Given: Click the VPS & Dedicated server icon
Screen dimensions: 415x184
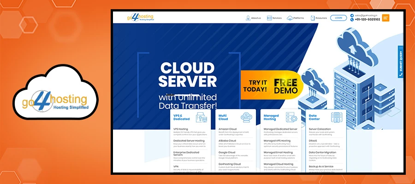Looking at the screenshot, I should [202, 117].
